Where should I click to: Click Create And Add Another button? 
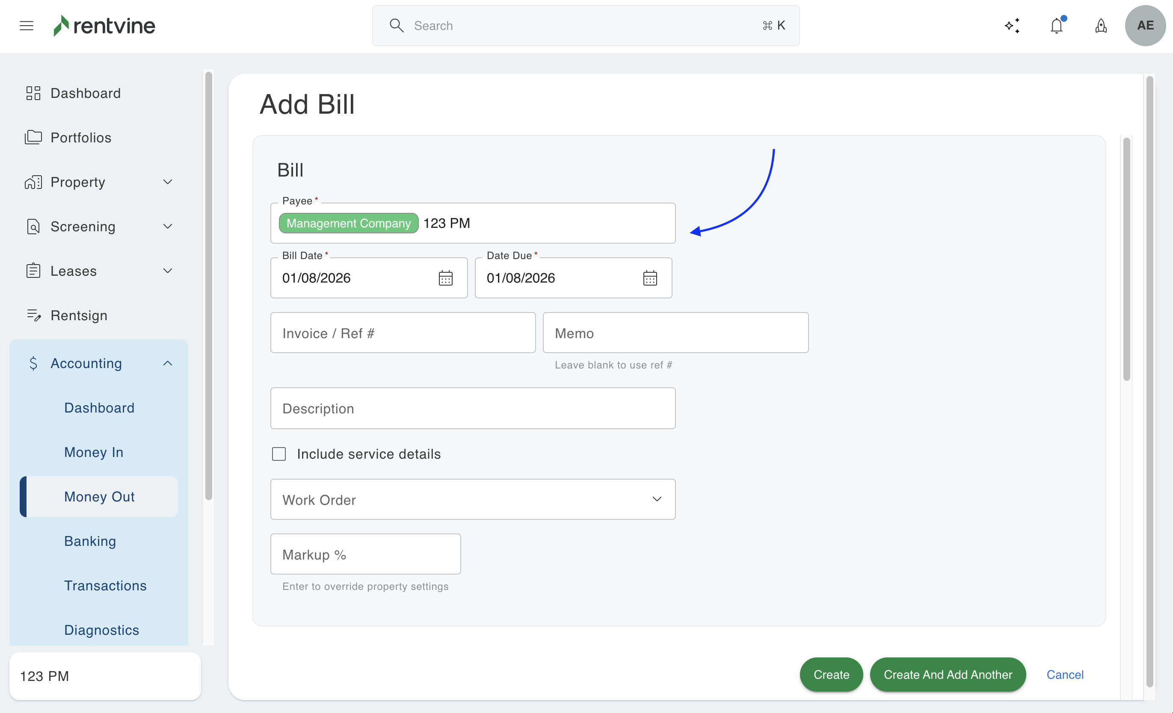pyautogui.click(x=948, y=675)
